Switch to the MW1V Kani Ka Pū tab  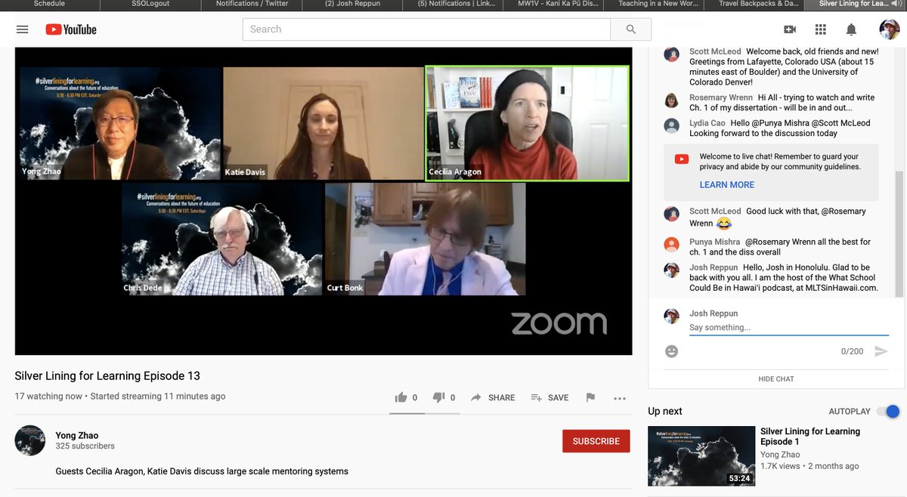tap(554, 5)
